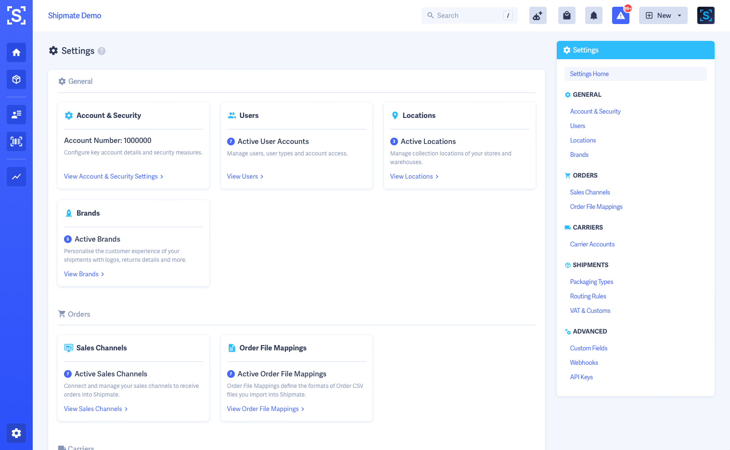Select Users in the side menu

click(577, 126)
